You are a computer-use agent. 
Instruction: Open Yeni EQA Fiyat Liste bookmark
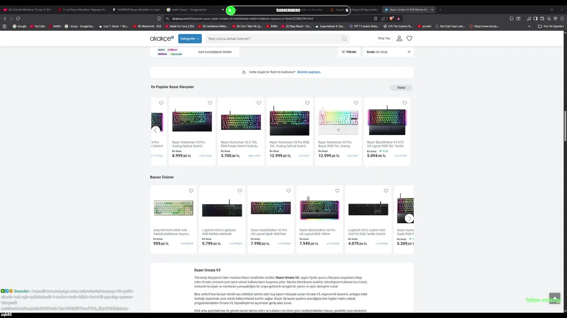449,26
